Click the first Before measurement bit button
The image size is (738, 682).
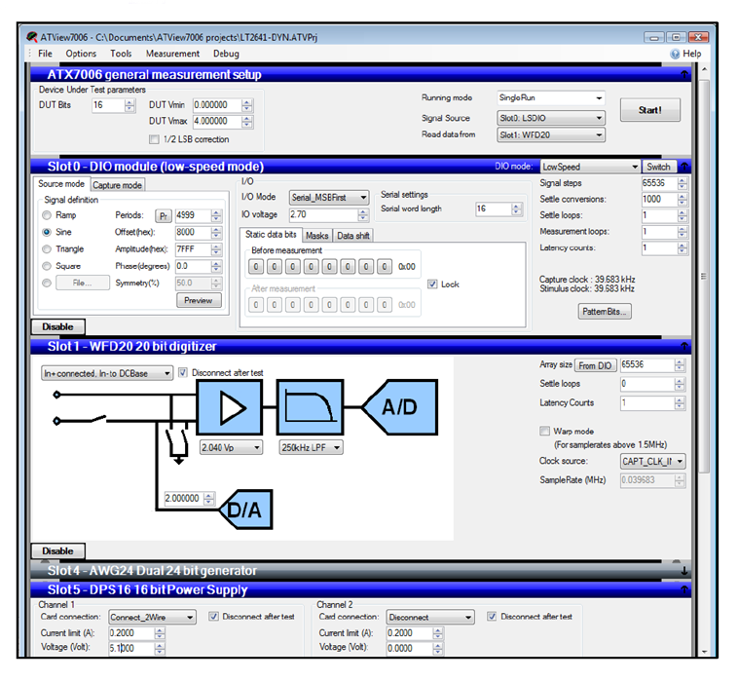point(256,267)
